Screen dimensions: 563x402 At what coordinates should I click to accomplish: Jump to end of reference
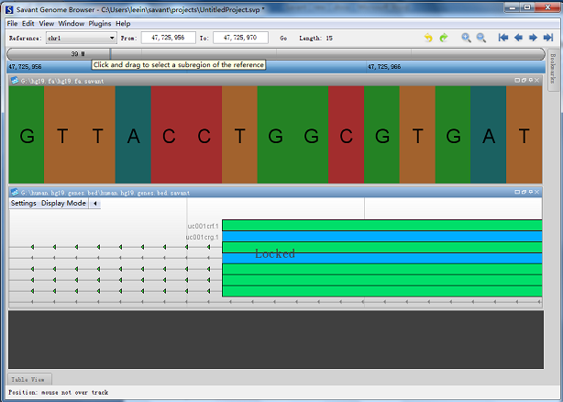pos(546,38)
